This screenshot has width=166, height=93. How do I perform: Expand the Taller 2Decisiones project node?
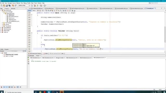tap(1, 29)
